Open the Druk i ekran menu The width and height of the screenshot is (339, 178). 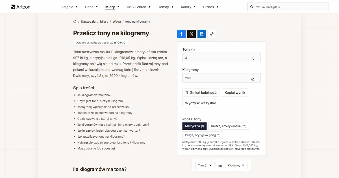point(139,7)
